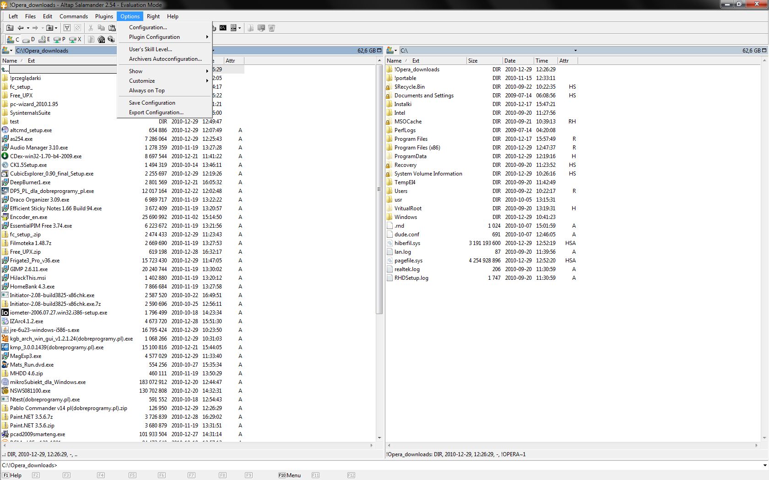
Task: Maximize left panel via size-bar icon
Action: pos(379,50)
